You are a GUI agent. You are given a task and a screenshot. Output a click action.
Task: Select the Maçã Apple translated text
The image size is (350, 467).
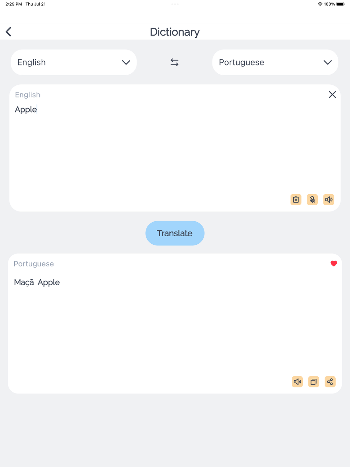pos(37,282)
